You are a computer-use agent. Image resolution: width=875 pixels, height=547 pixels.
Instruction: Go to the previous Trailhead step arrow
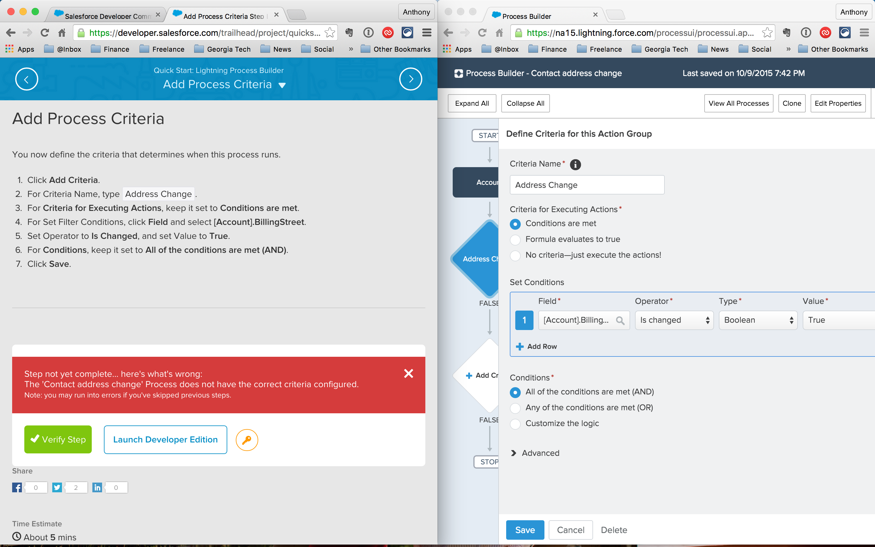(x=26, y=79)
